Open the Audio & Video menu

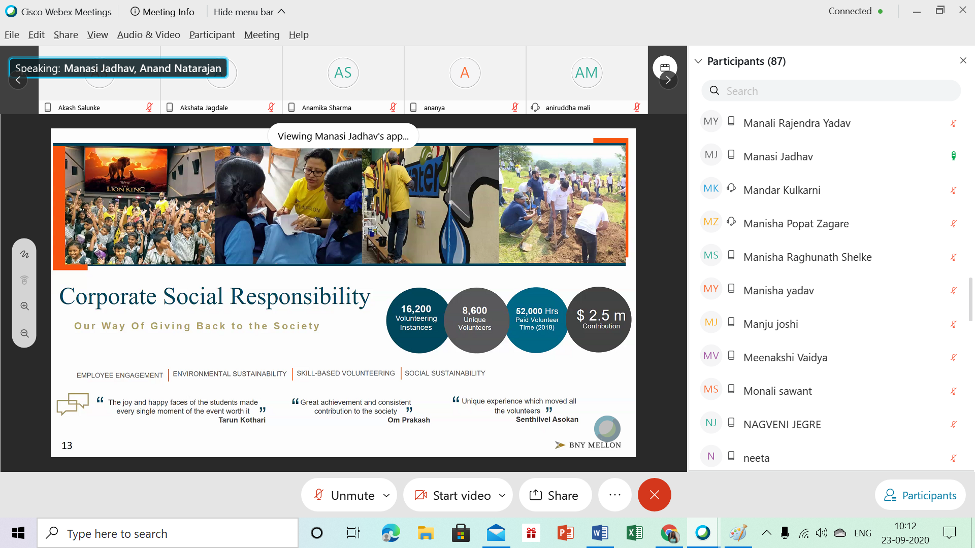[x=148, y=35]
